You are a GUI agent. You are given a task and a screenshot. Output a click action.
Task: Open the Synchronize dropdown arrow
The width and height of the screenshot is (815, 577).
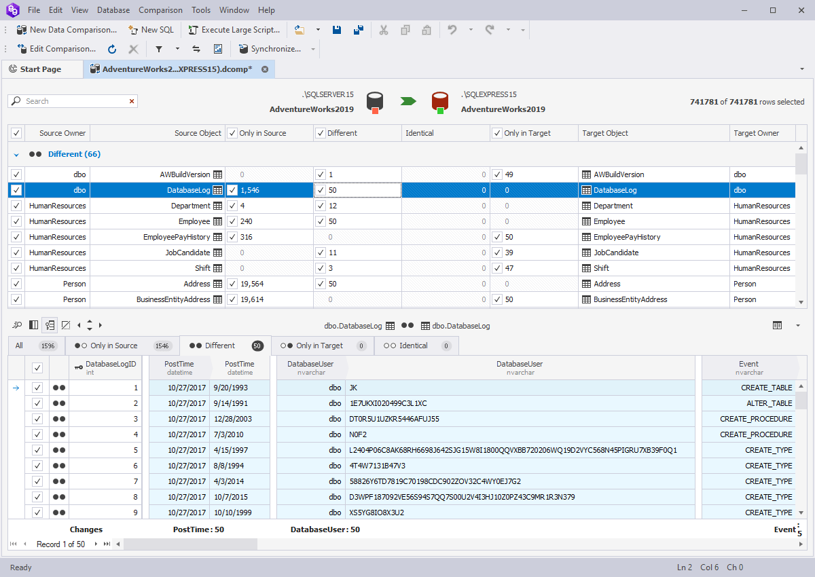tap(313, 49)
